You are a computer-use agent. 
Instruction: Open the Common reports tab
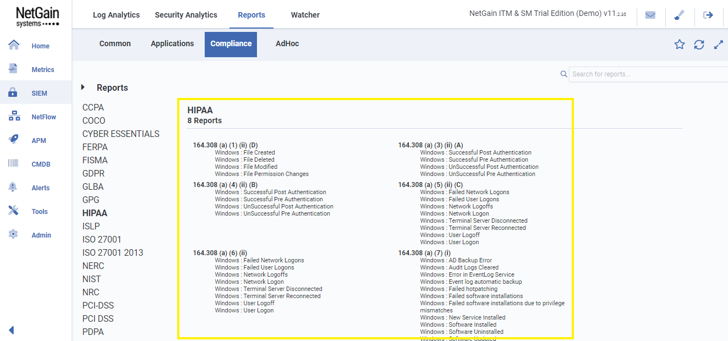coord(115,43)
